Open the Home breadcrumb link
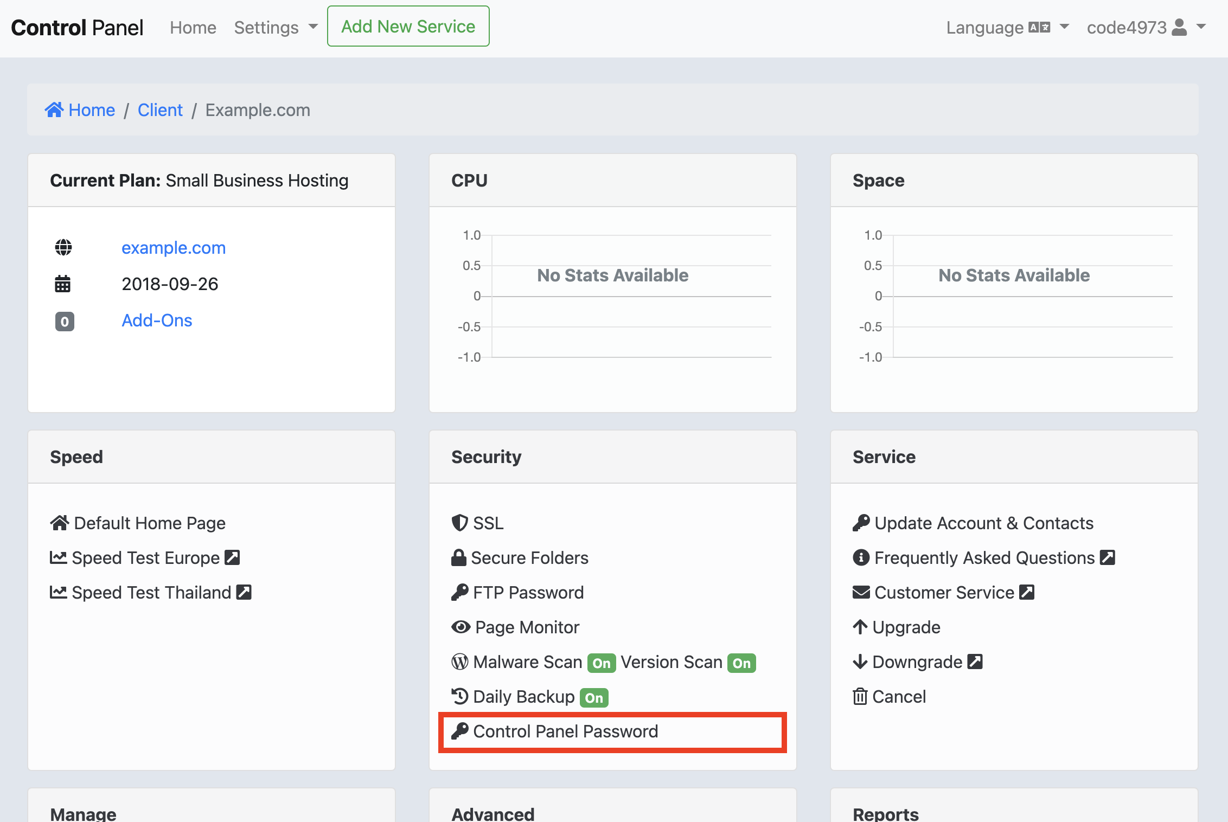Image resolution: width=1228 pixels, height=822 pixels. 92,110
